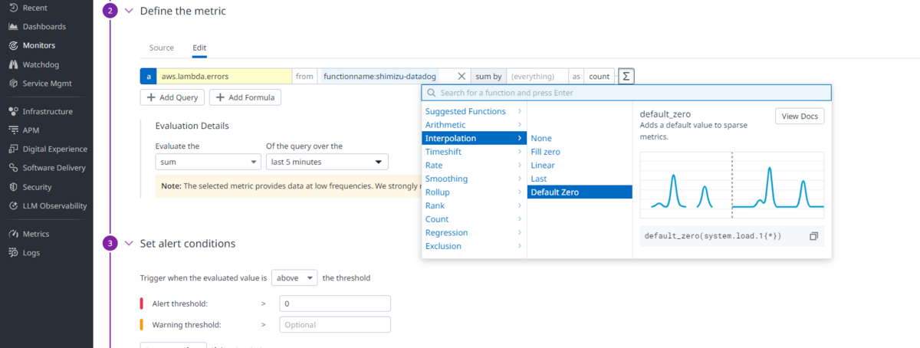The height and width of the screenshot is (348, 920).
Task: Click the aws.lambda.errors metric field
Action: click(x=224, y=77)
